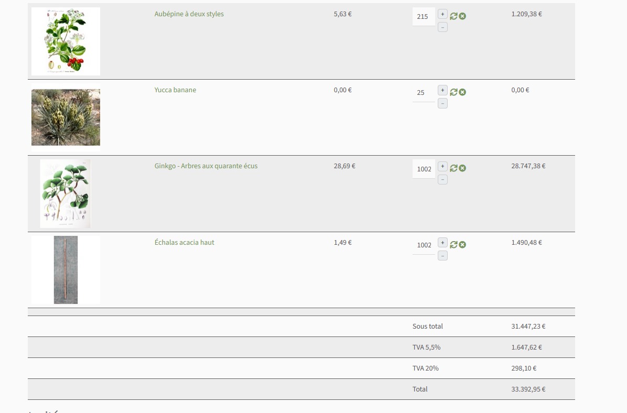Remove Ginkgo from the cart
This screenshot has height=413, width=627.
point(462,168)
